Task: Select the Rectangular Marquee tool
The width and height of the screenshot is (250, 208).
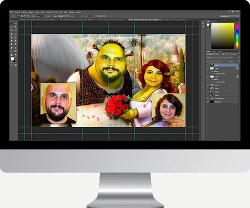Action: (11, 23)
